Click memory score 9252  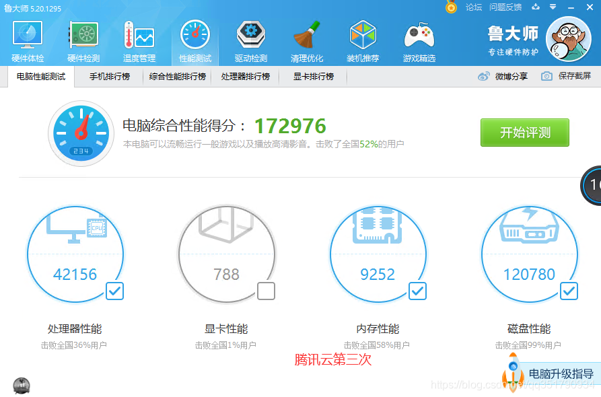click(378, 275)
